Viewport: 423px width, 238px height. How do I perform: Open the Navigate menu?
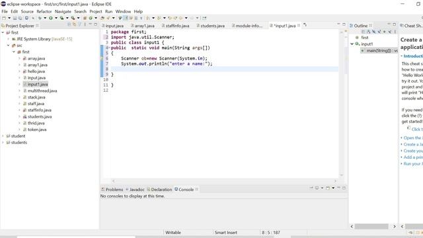click(63, 11)
